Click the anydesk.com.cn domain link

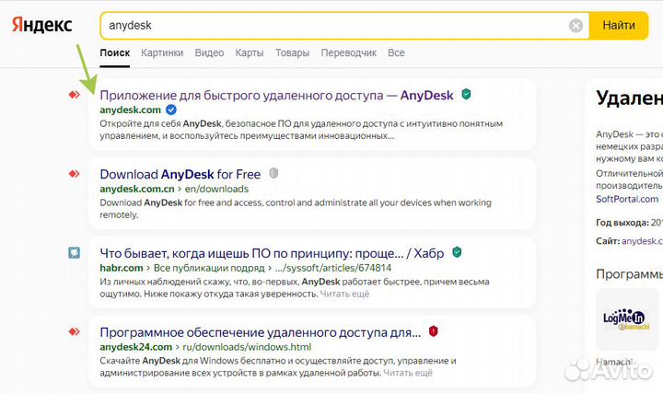[x=137, y=189]
